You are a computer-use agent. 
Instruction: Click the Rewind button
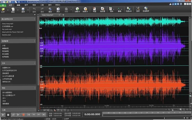pos(34,115)
